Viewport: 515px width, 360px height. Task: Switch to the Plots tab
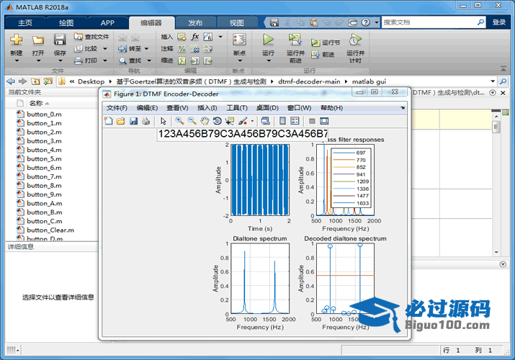point(66,22)
